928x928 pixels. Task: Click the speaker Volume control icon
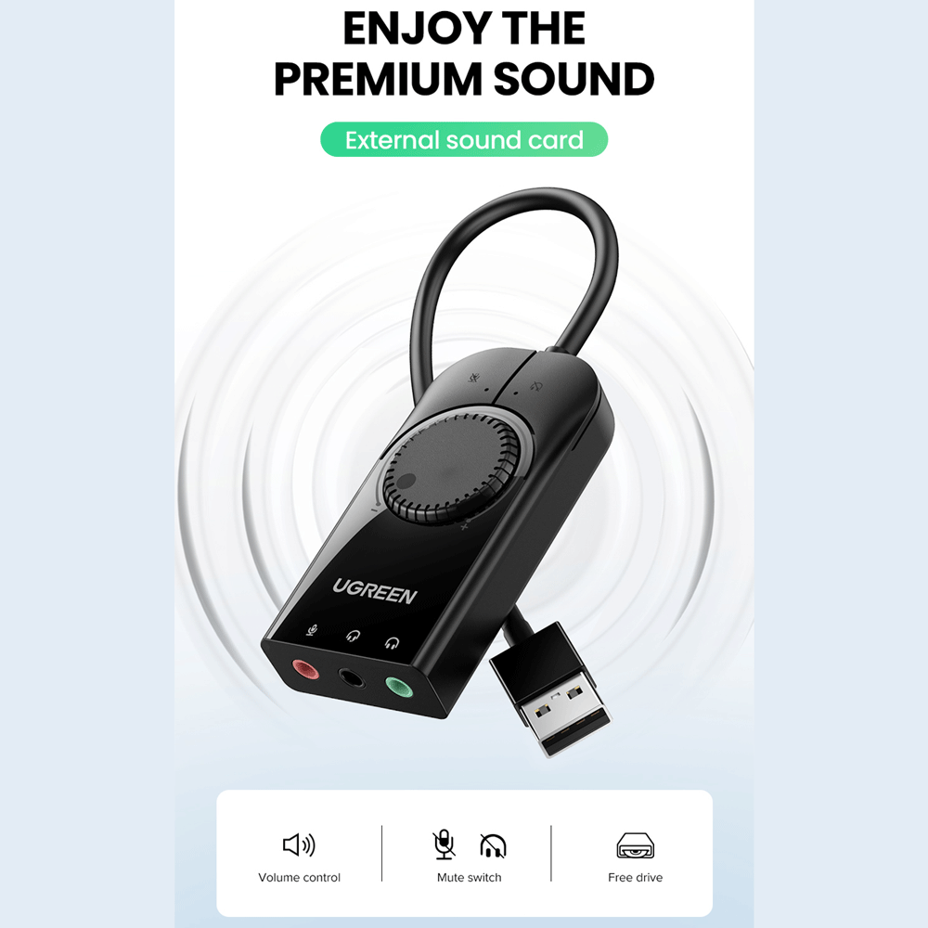pos(299,844)
